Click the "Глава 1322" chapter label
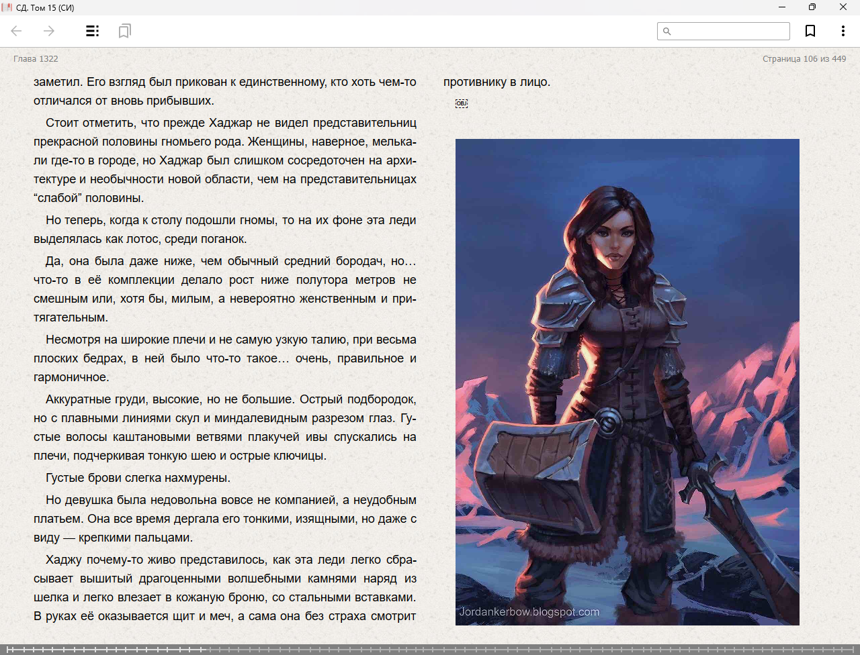The image size is (860, 655). (x=36, y=59)
